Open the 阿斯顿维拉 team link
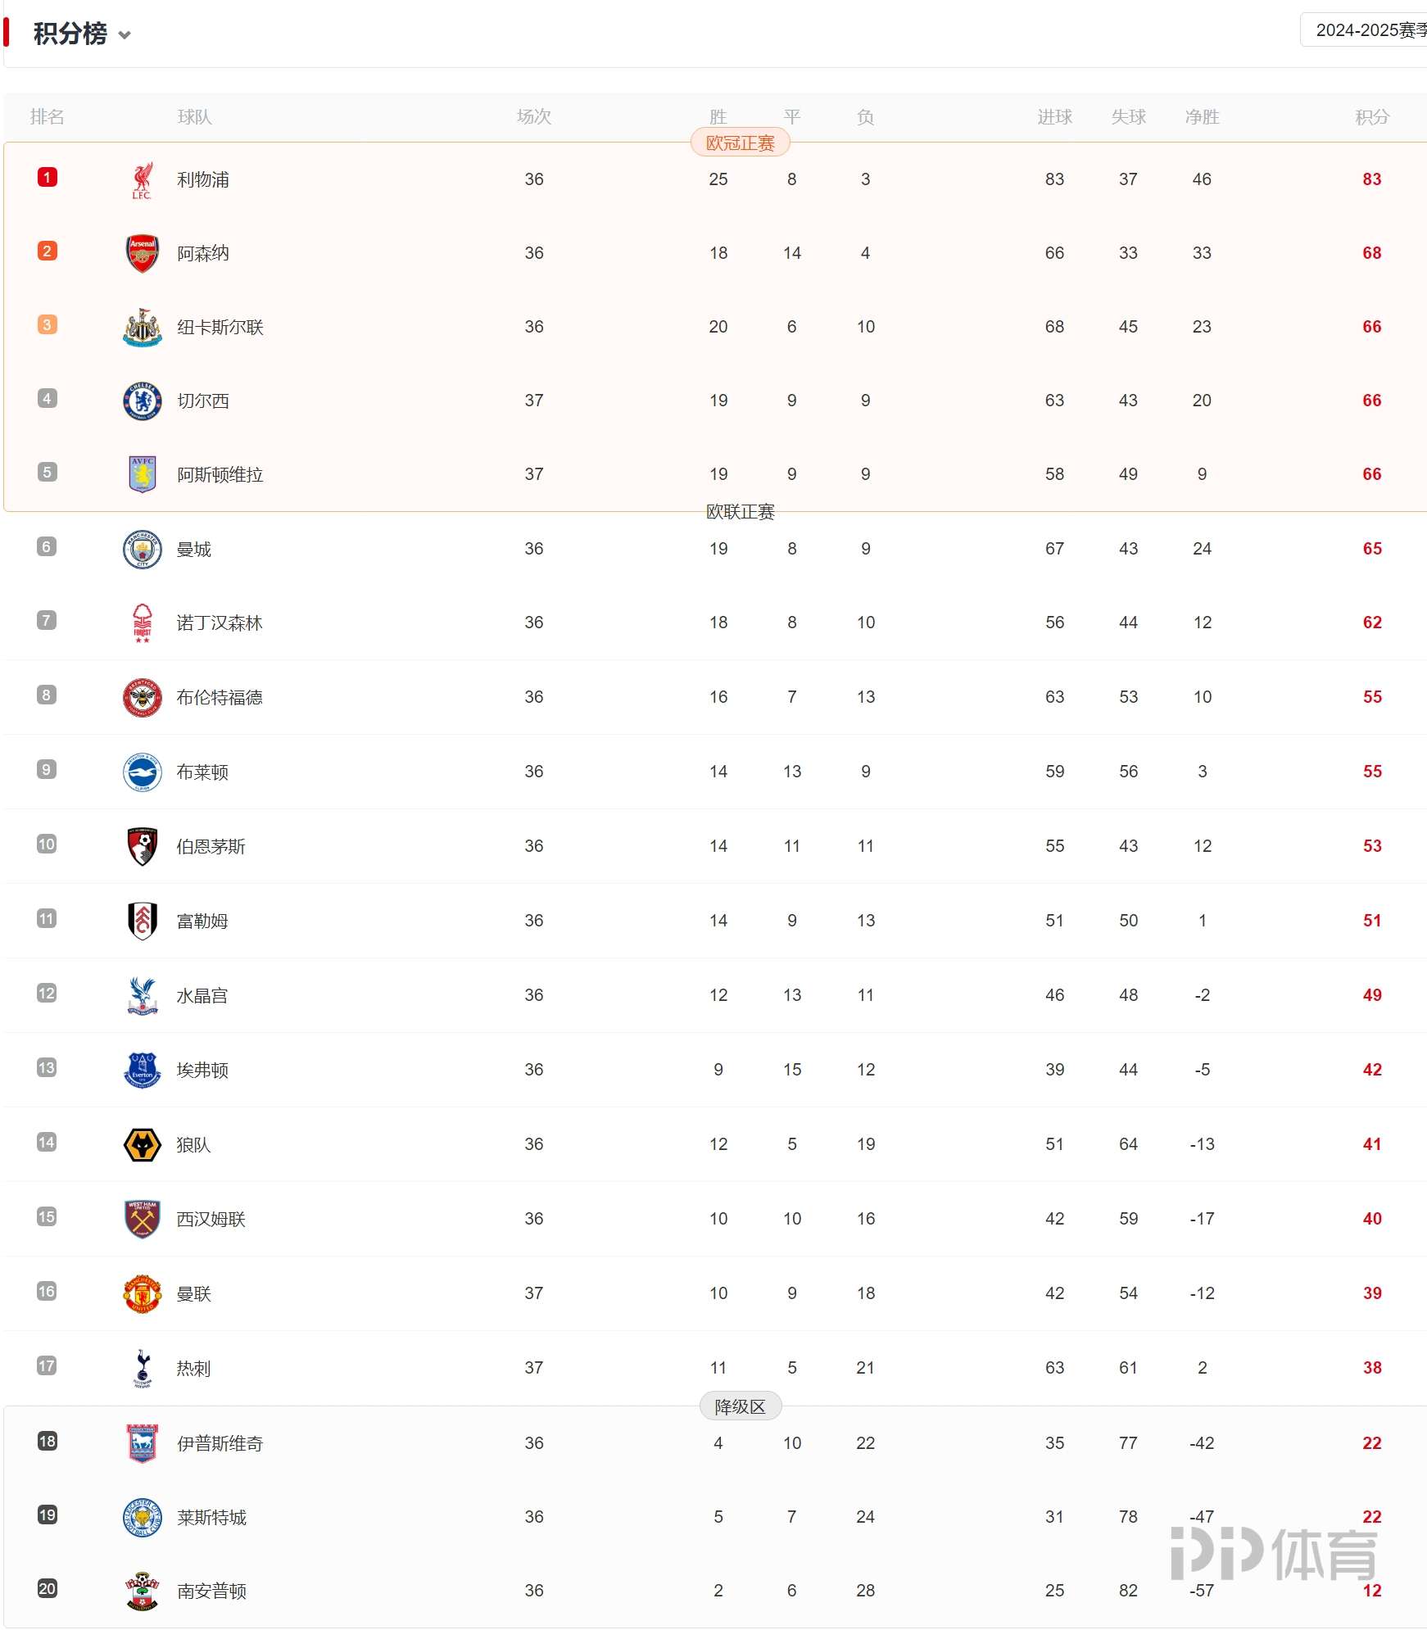Viewport: 1427px width, 1630px height. pos(220,475)
